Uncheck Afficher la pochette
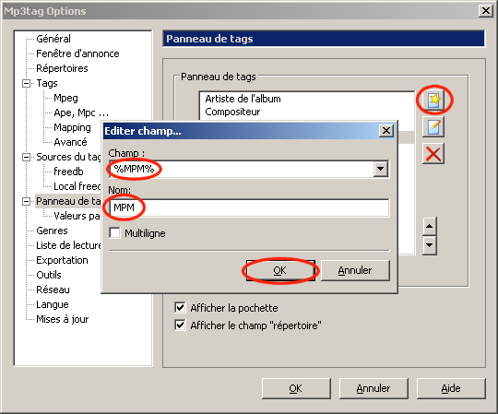 [x=180, y=308]
